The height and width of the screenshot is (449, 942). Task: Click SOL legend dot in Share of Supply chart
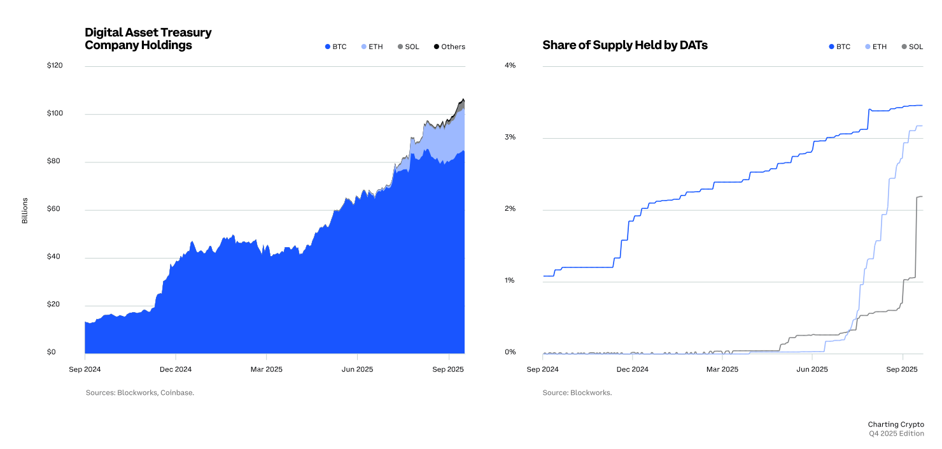(904, 46)
